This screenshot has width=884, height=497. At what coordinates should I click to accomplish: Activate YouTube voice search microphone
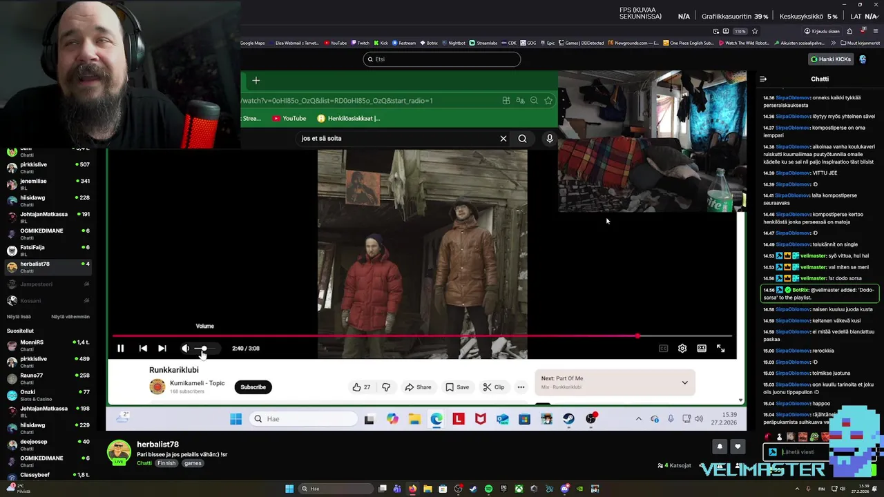[x=550, y=139]
